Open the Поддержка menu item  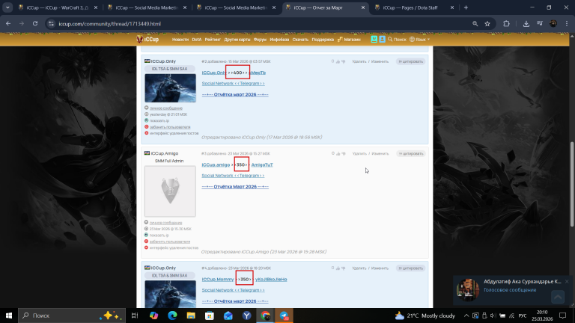pos(323,40)
